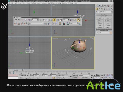Collapse the Object Type rollout
The image size is (123, 92).
[x=104, y=15]
